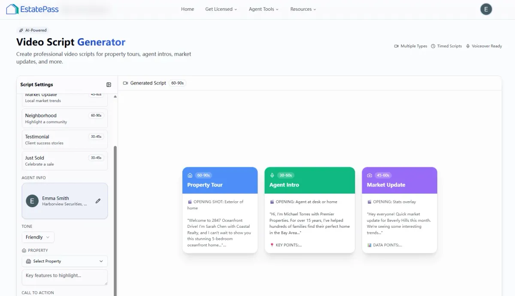The height and width of the screenshot is (296, 515).
Task: Click the camera icon on Market Update card
Action: [370, 175]
